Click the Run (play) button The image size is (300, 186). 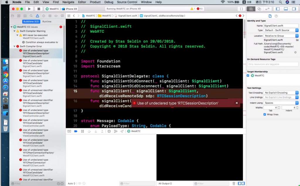tap(29, 9)
